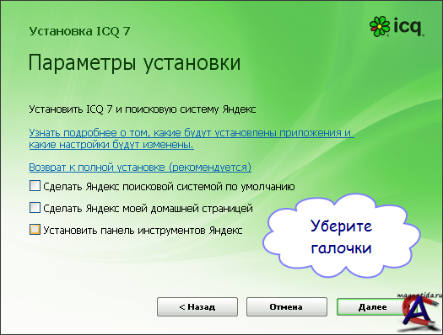
Task: Click the '< Назад' button
Action: coord(197,307)
